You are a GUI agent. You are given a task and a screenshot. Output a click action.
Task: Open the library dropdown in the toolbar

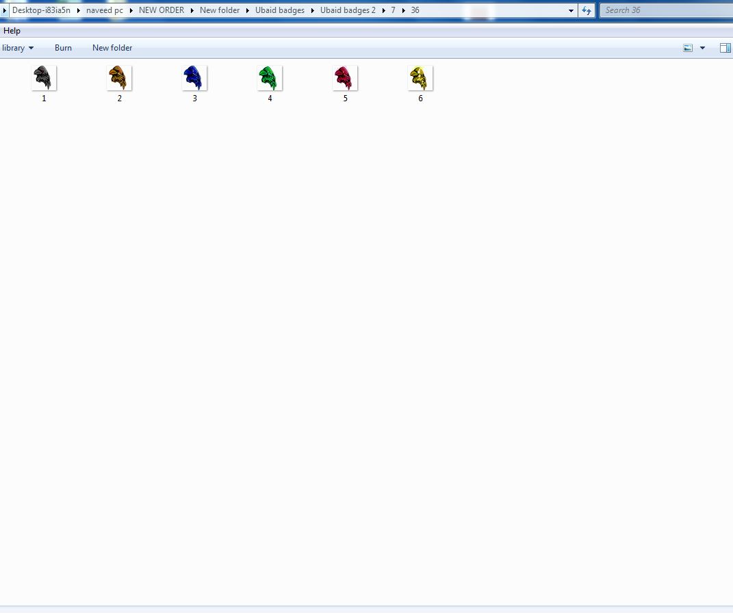click(x=18, y=48)
